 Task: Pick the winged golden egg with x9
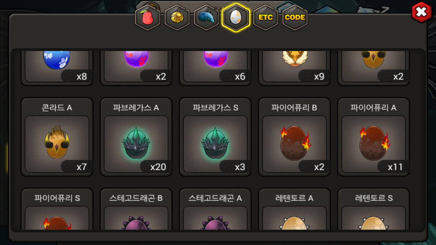coord(295,68)
